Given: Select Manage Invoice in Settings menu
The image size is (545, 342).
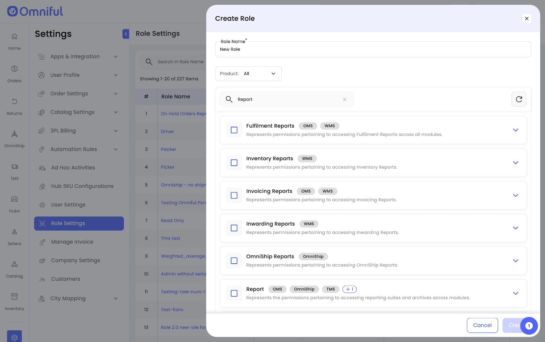Looking at the screenshot, I should (72, 242).
